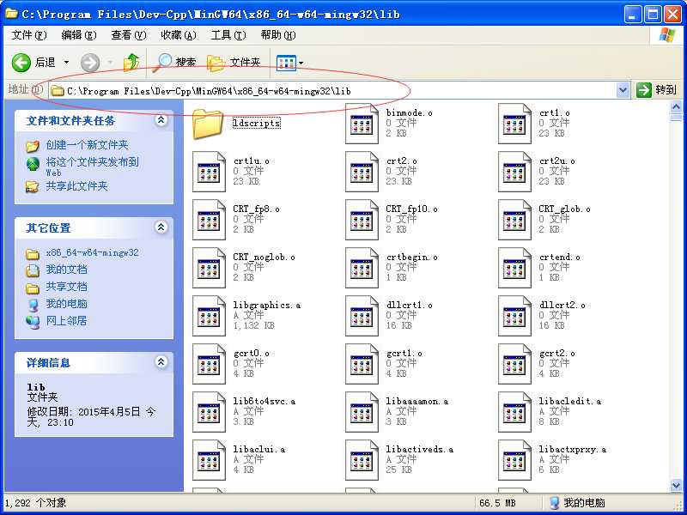Click the Forward arrow icon
Viewport: 687px width, 515px height.
coord(90,63)
